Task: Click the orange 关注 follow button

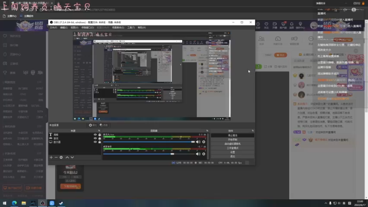Action: 281,55
